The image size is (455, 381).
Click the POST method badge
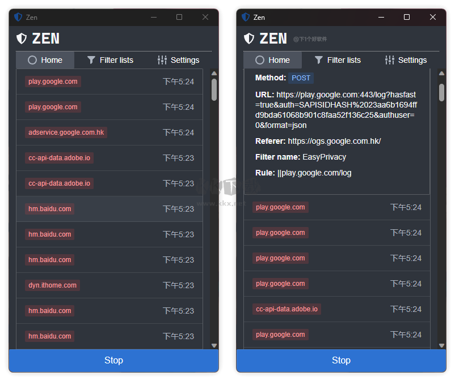click(301, 78)
